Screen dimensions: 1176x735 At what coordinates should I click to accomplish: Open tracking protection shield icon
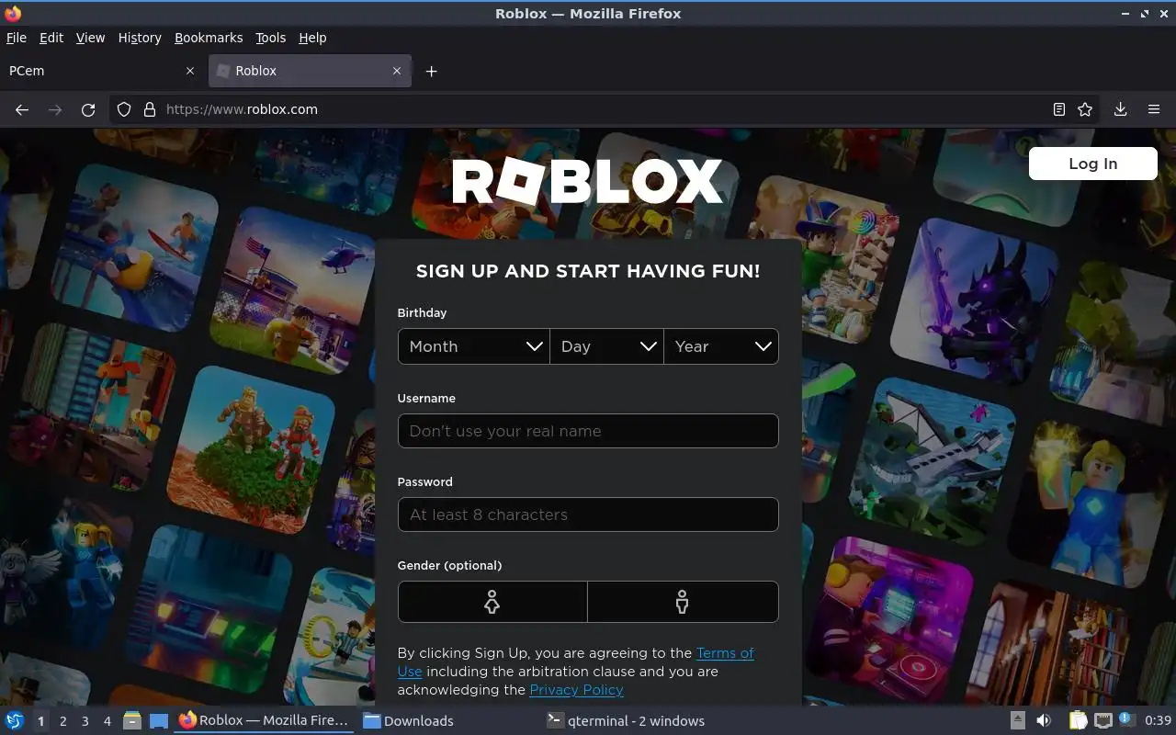124,109
